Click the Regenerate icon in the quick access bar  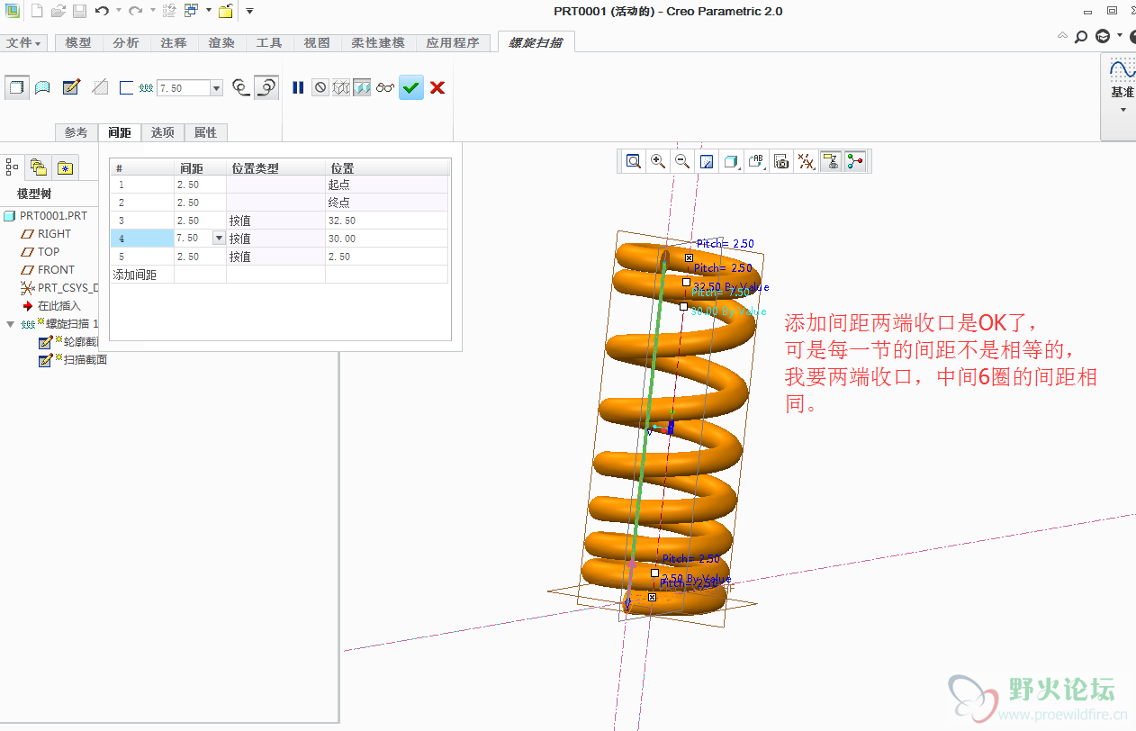click(x=168, y=11)
